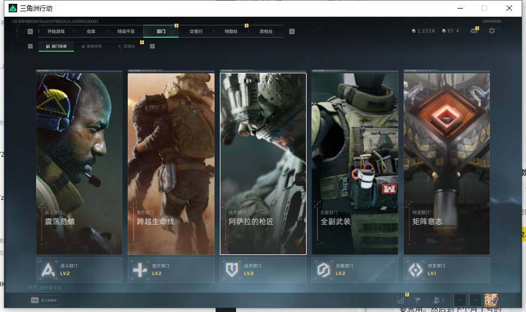526x312 pixels.
Task: Click the 三角洲行动 app icon in title bar
Action: pos(13,8)
